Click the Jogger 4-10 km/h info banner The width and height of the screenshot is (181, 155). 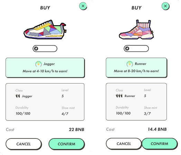(45, 68)
